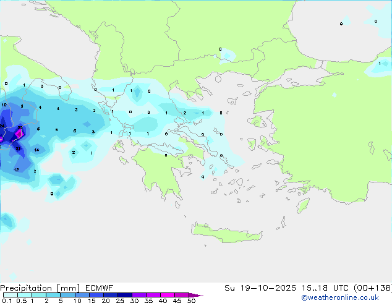392x303 pixels.
Task: Click the 15–20 mm legend swatch
Action: pyautogui.click(x=96, y=295)
